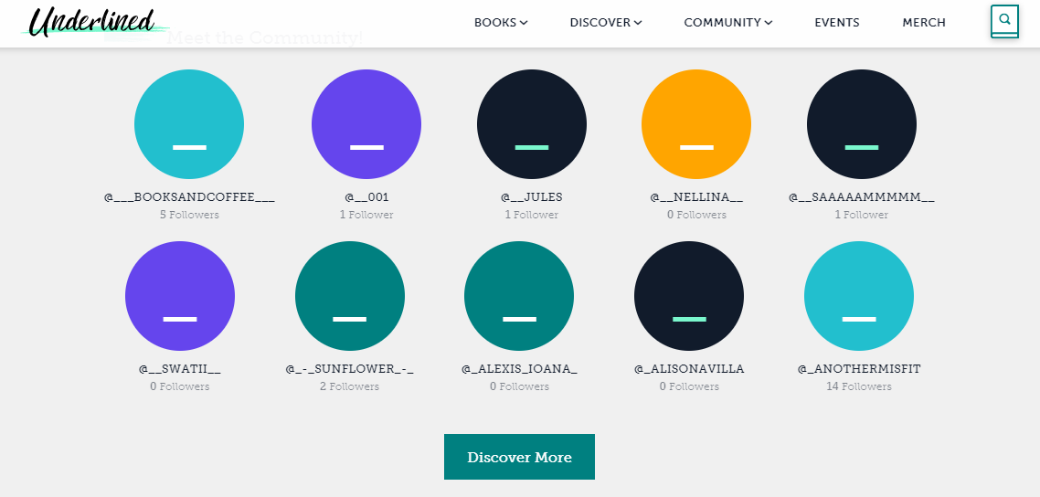Click the @__SWATII__ username link

tap(180, 369)
